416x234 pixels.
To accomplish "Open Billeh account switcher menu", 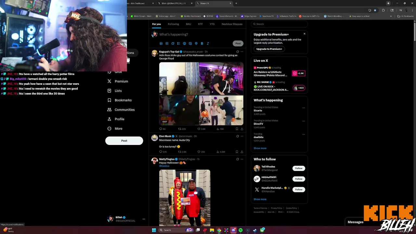I will tap(126, 219).
